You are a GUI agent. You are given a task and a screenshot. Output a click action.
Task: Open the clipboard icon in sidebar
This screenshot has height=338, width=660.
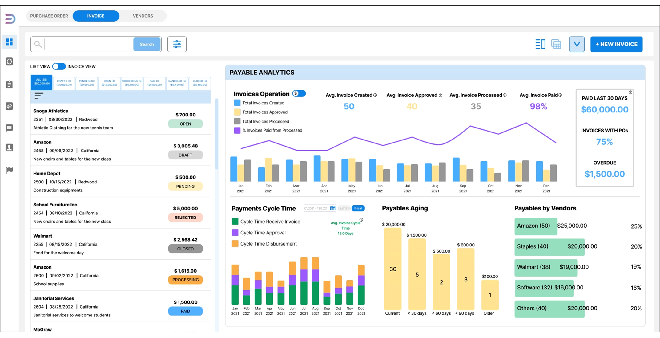pyautogui.click(x=10, y=84)
